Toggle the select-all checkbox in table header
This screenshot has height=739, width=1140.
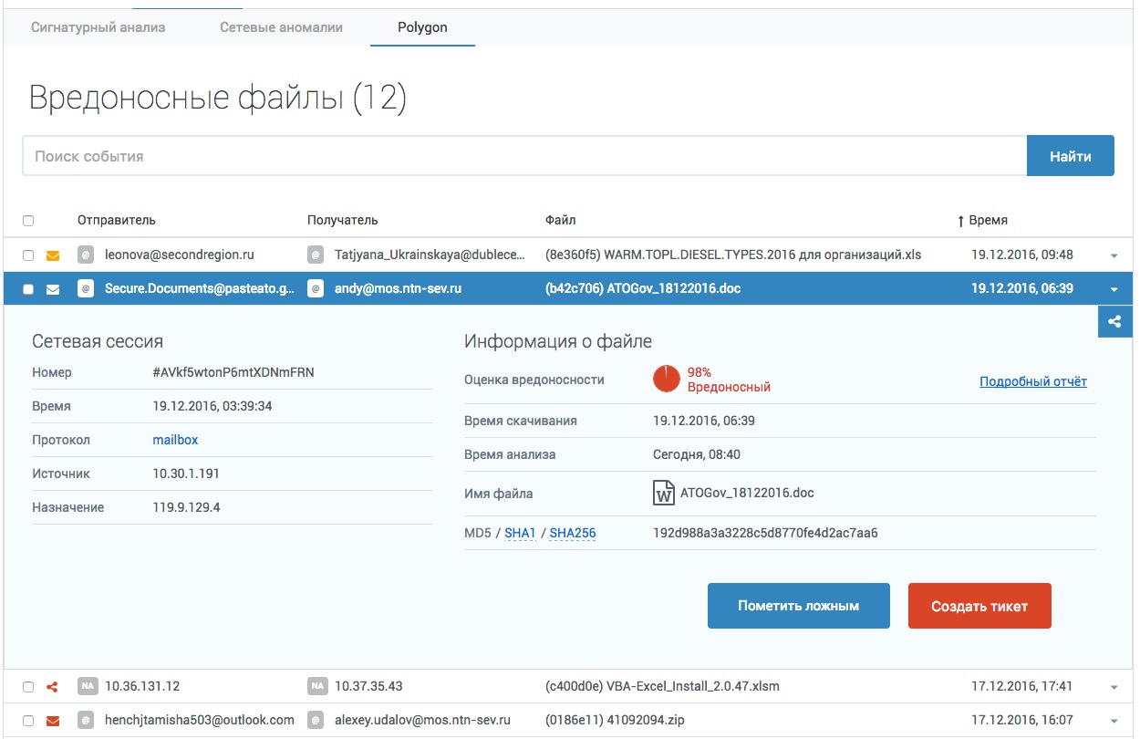click(x=28, y=221)
